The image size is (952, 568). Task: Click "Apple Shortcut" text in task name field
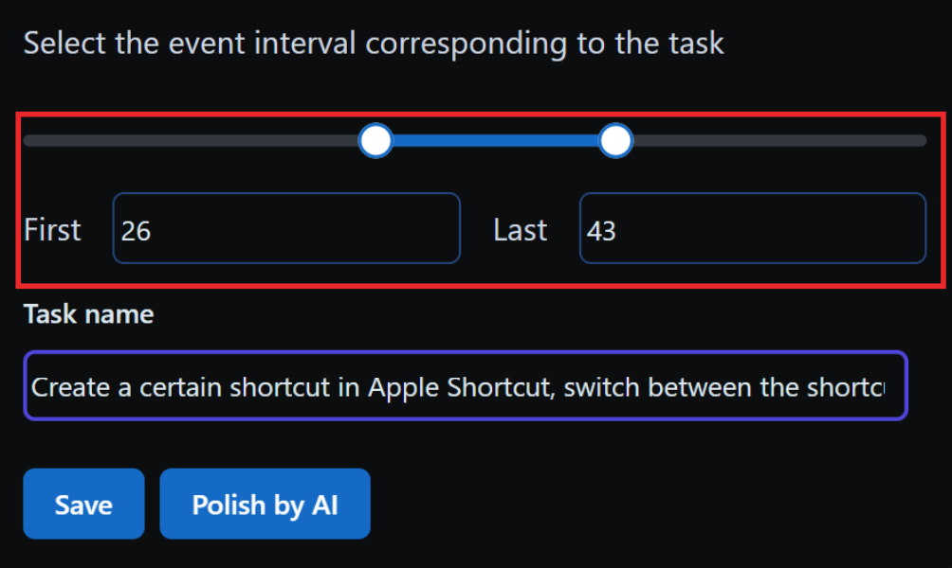459,387
